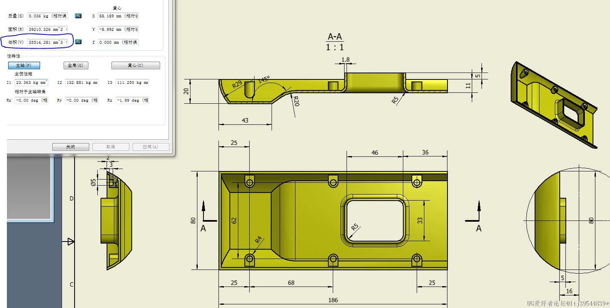Click the I1 moment of inertia field
Screen dimensions: 610x308
[x=31, y=83]
